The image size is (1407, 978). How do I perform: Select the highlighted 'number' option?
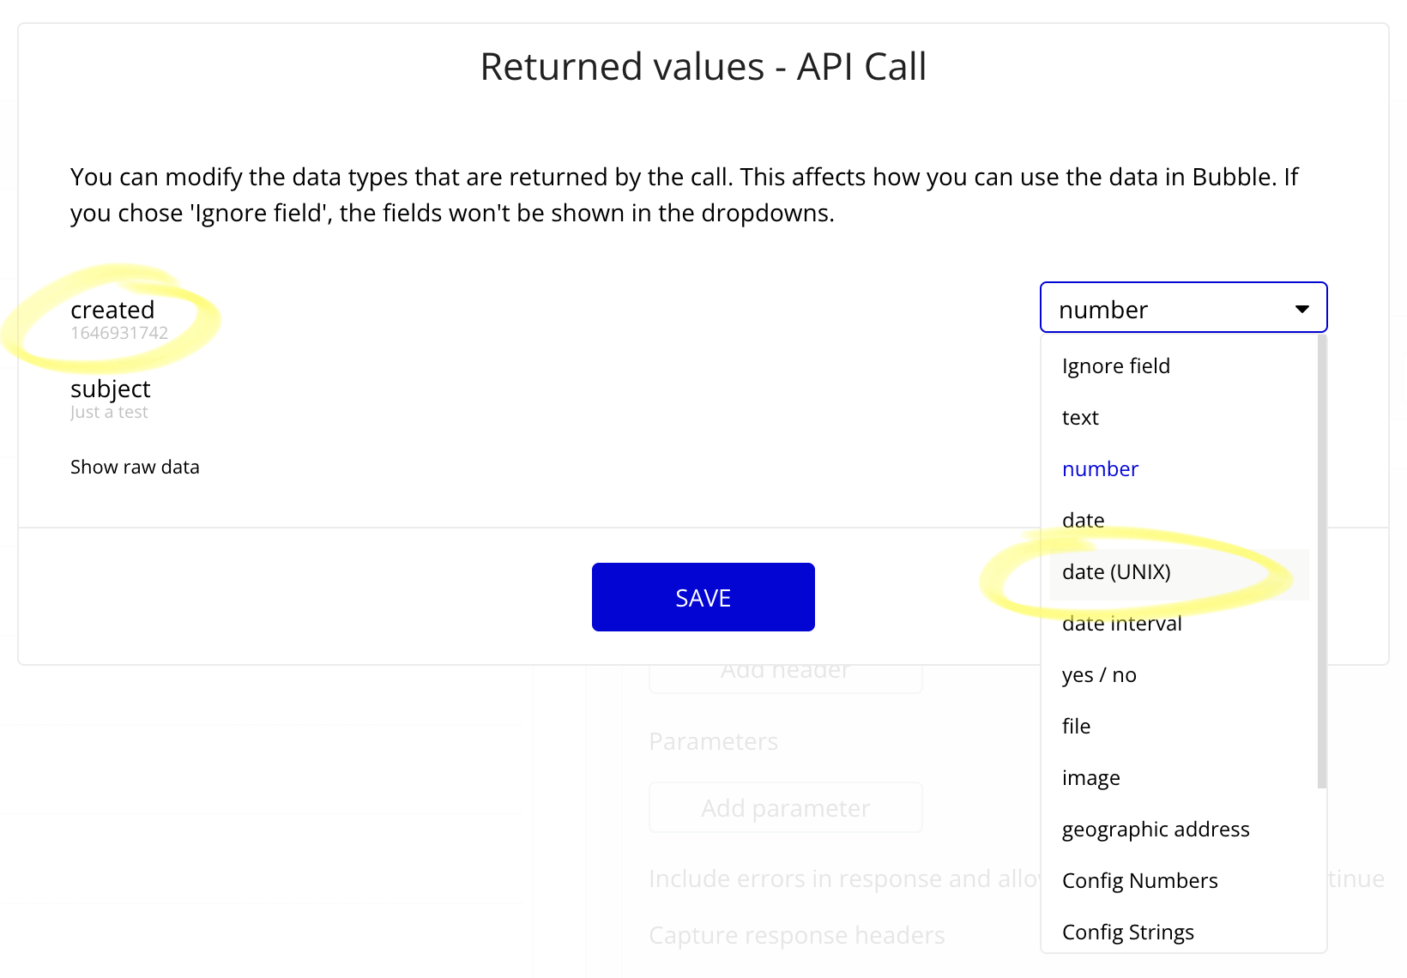point(1100,469)
